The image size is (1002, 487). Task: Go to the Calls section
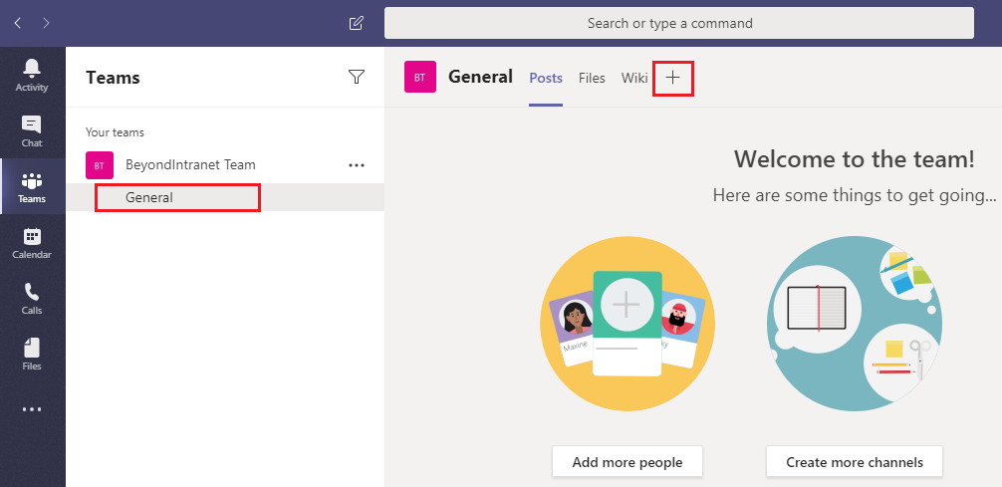pyautogui.click(x=32, y=299)
